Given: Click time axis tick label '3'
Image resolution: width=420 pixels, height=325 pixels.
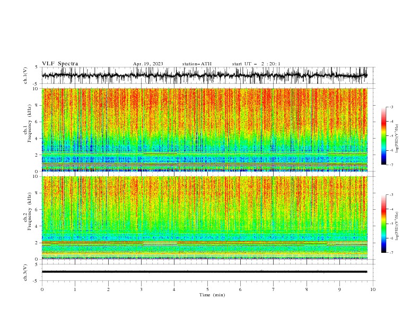Looking at the screenshot, I should (141, 289).
